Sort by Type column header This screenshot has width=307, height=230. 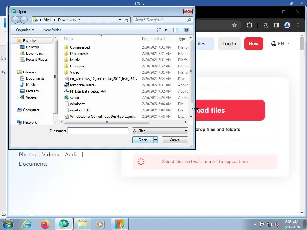tap(182, 39)
